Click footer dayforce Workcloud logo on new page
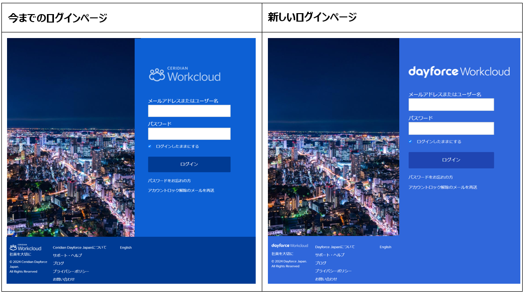525x295 pixels. pos(289,246)
